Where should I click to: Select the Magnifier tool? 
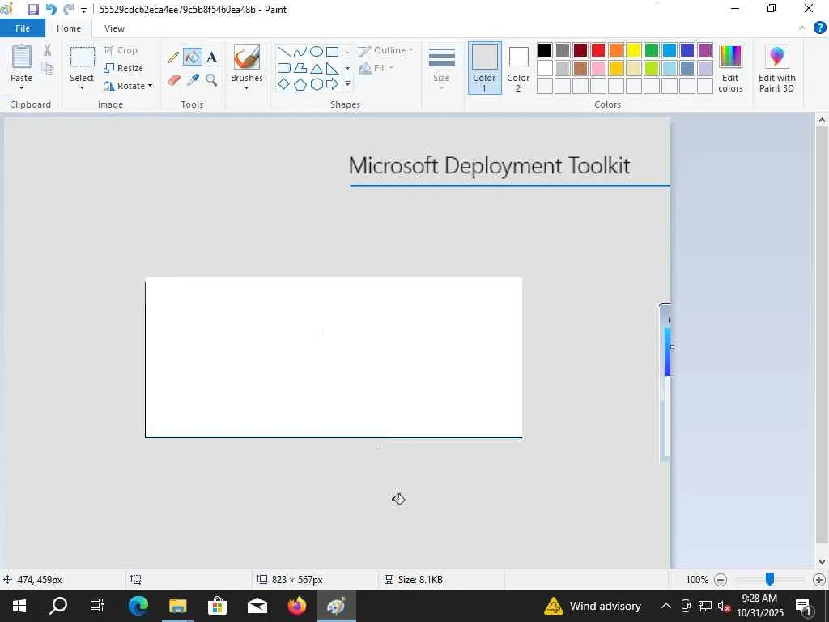pos(211,80)
